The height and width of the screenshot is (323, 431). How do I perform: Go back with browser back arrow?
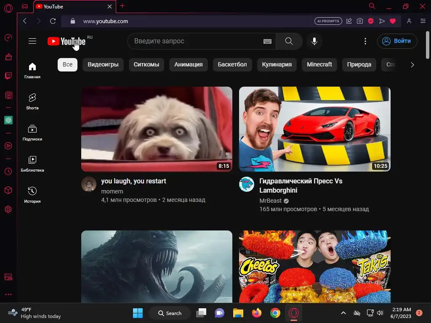(25, 21)
